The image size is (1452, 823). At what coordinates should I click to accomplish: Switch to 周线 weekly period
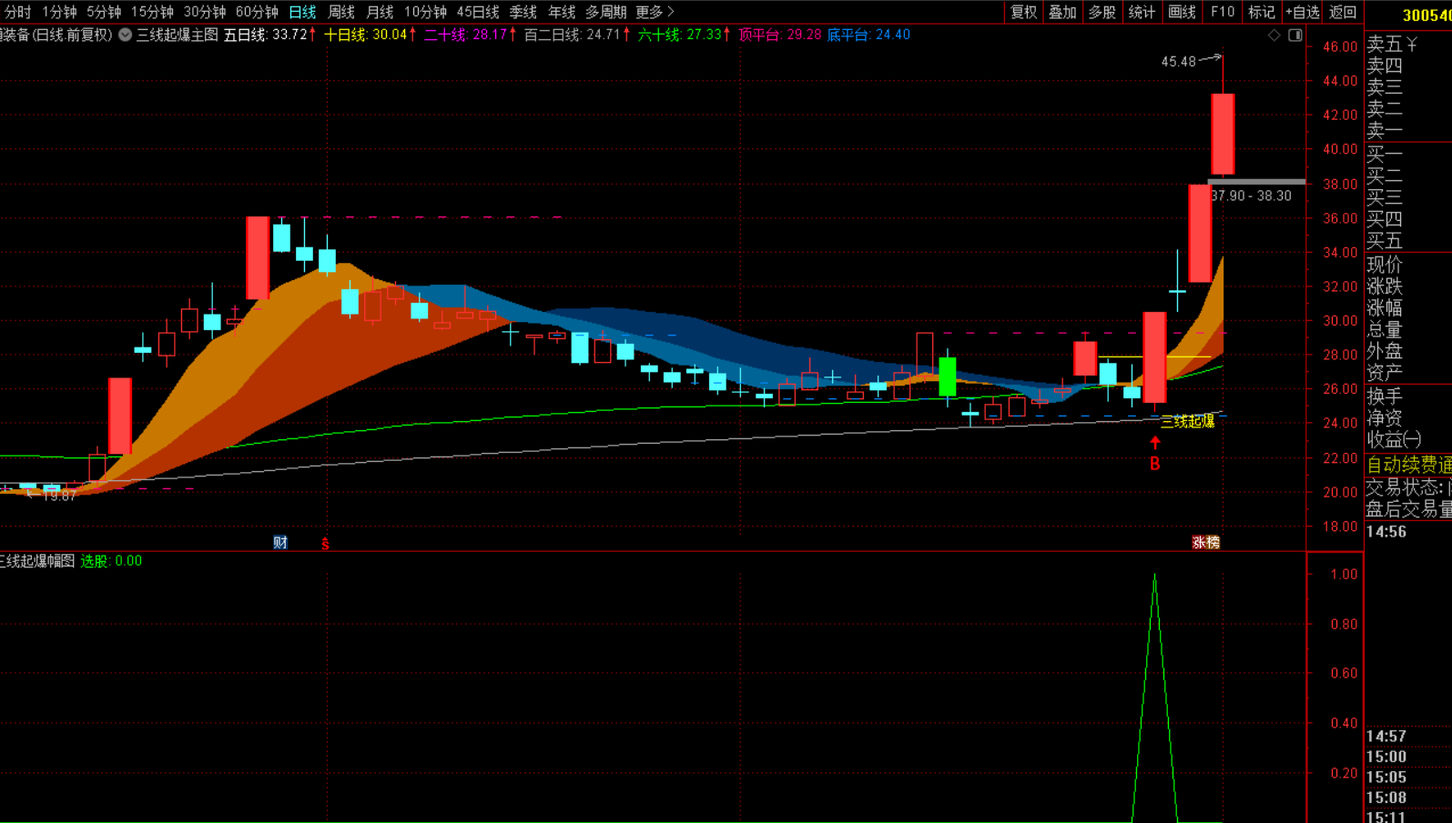pos(340,12)
